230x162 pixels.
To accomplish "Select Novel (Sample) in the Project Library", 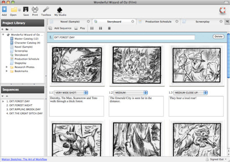I will click(x=23, y=47).
